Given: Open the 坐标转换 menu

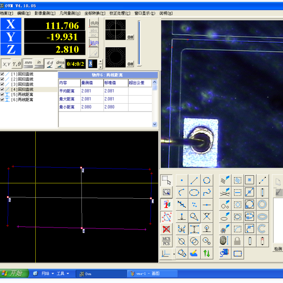Looking at the screenshot, I should coord(95,13).
